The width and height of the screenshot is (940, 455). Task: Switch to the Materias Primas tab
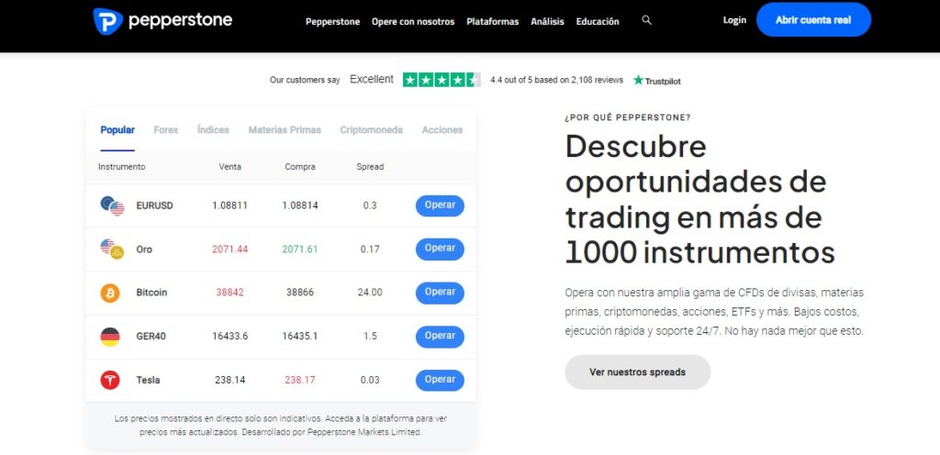point(285,130)
